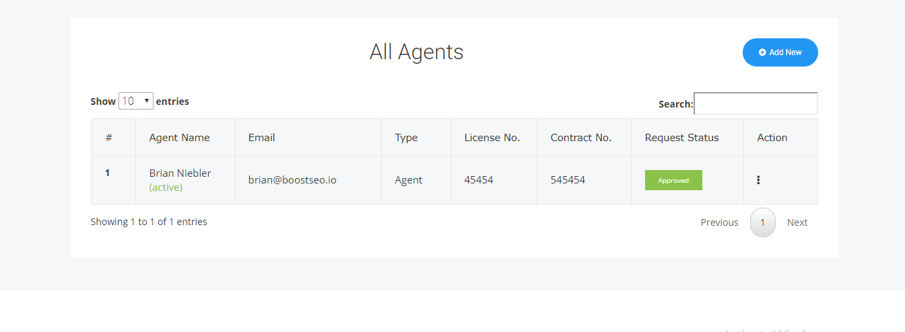Click the plus icon in Add New

pos(762,52)
